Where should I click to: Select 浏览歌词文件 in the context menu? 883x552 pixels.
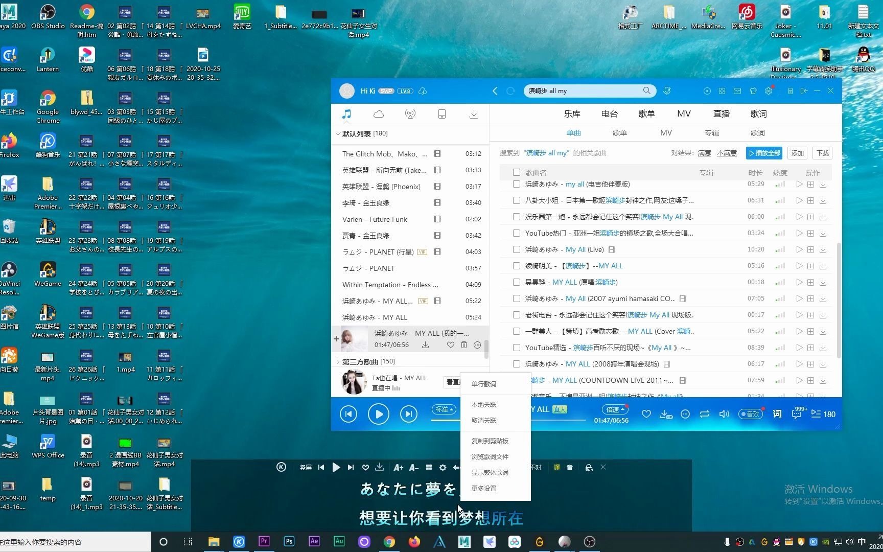pos(490,456)
